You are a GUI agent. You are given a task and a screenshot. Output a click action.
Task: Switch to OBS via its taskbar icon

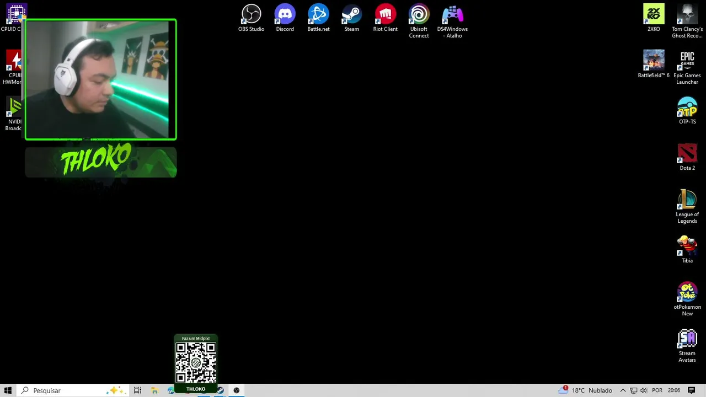coord(236,390)
